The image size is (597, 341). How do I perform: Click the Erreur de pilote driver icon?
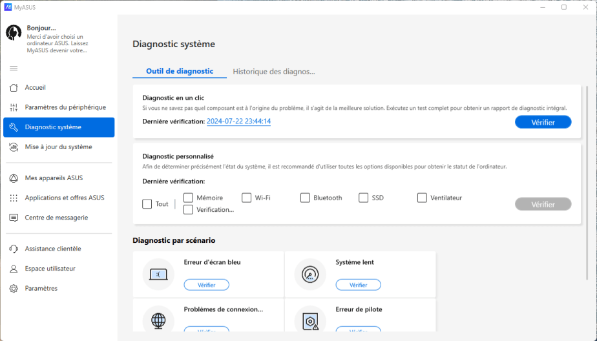(310, 322)
